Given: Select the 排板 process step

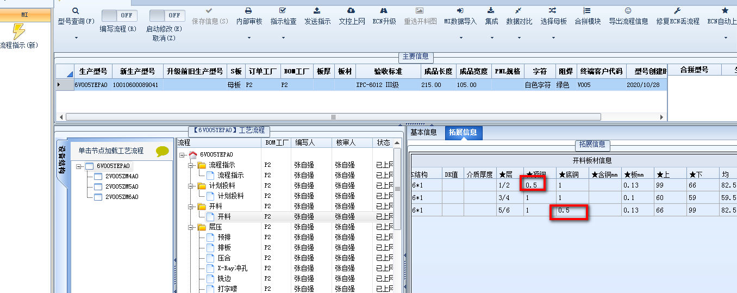Looking at the screenshot, I should coord(224,247).
